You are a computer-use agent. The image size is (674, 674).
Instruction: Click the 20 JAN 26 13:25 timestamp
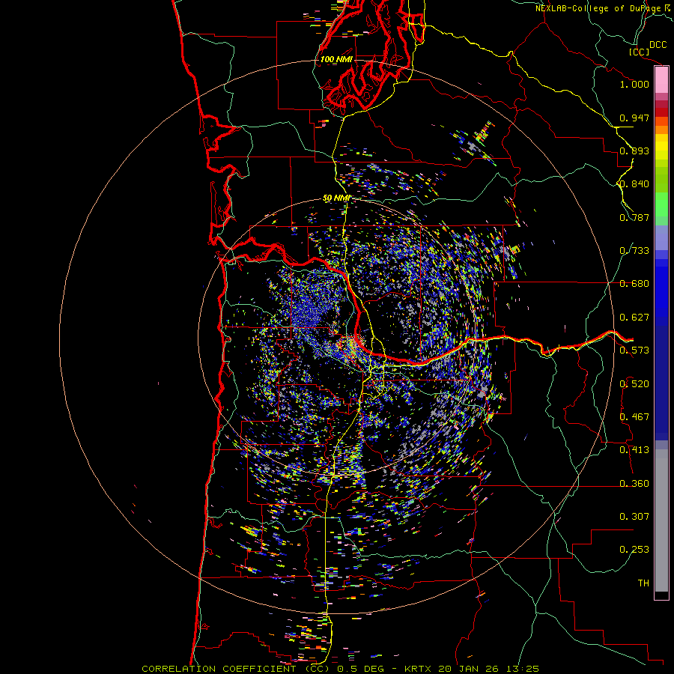(x=489, y=669)
